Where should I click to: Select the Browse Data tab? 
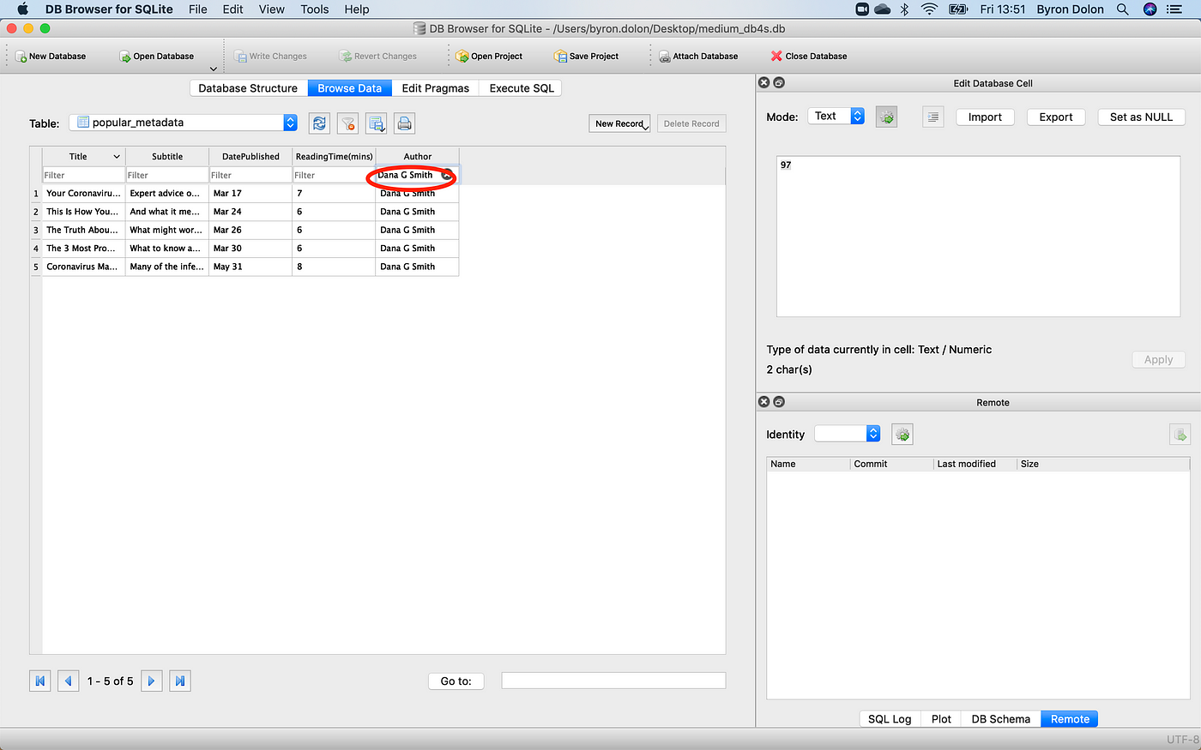tap(350, 88)
